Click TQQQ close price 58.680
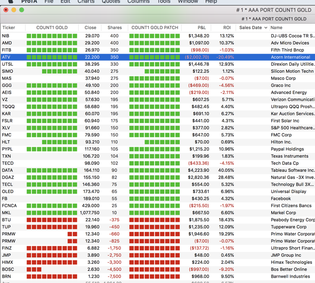Screen dimensions: 315x283 (x=92, y=107)
